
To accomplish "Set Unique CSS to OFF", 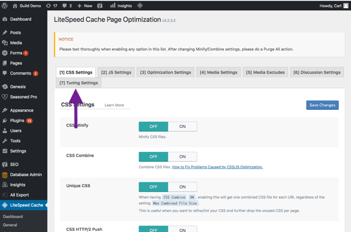I will (x=153, y=187).
